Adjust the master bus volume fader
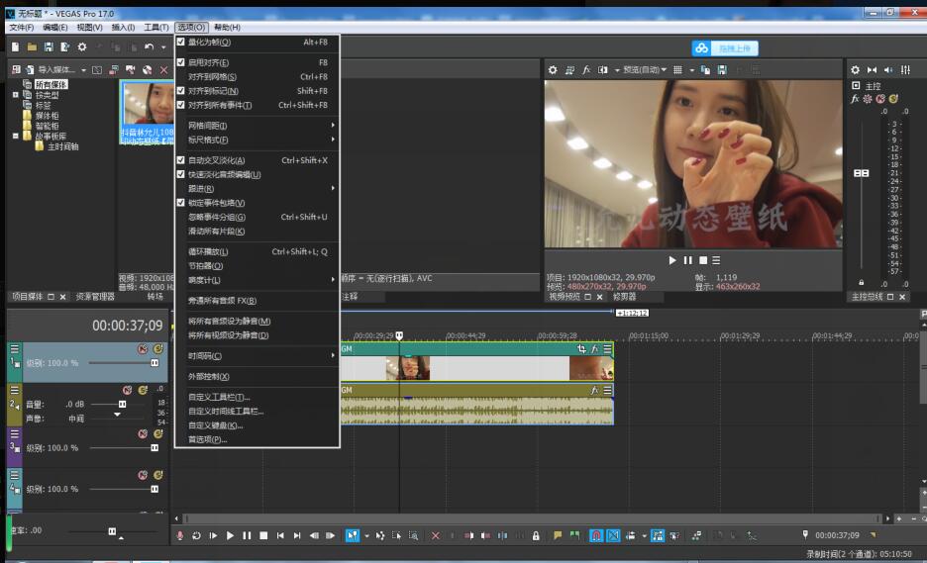This screenshot has width=927, height=563. pyautogui.click(x=862, y=173)
